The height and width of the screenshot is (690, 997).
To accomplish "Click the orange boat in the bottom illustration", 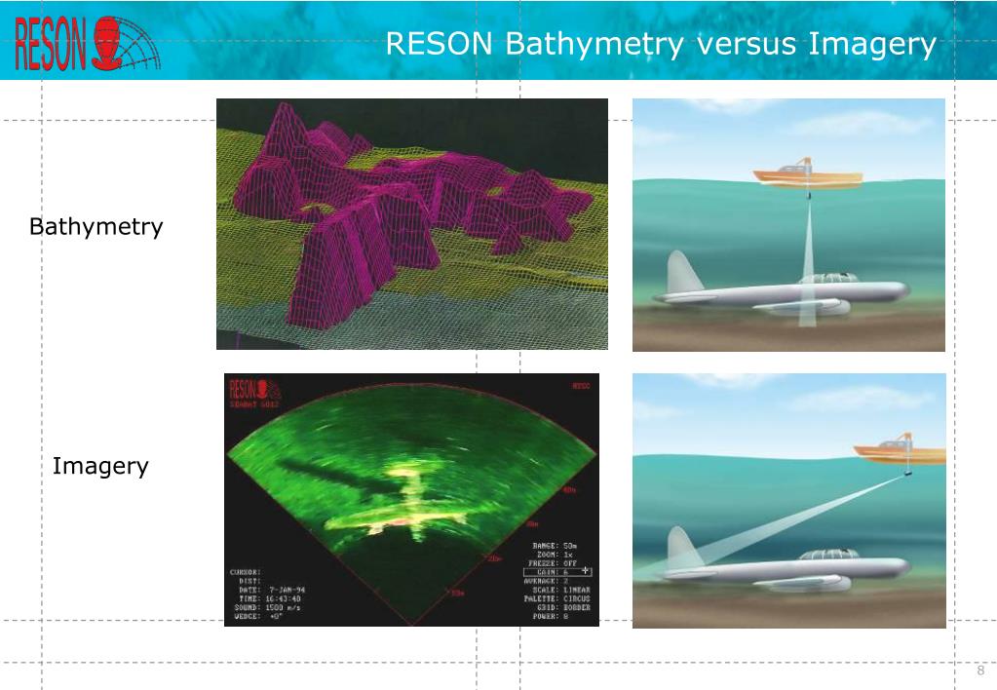I will coord(900,449).
